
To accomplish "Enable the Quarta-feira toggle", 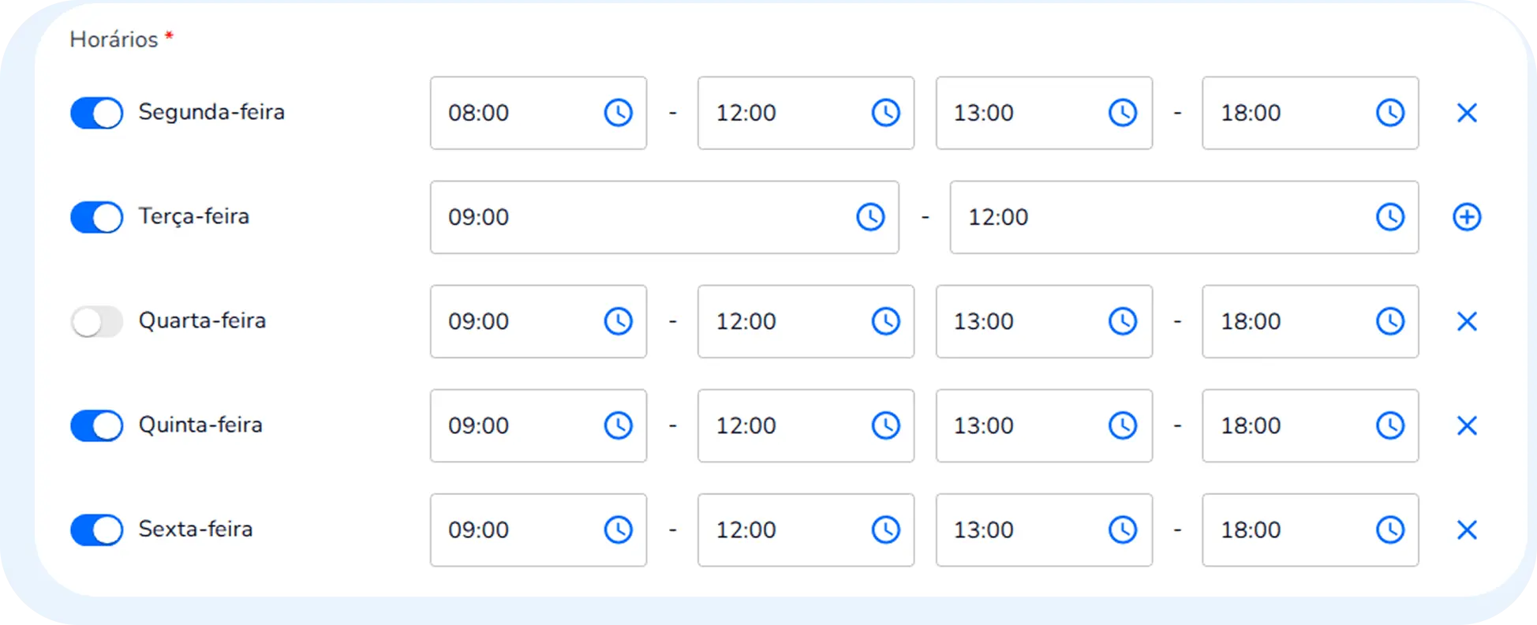I will point(95,321).
